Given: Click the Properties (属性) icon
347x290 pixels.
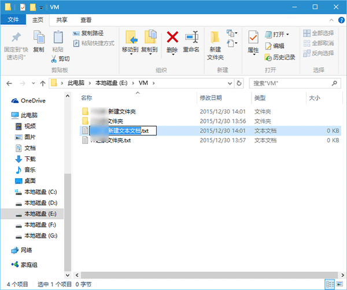Looking at the screenshot, I should 253,37.
